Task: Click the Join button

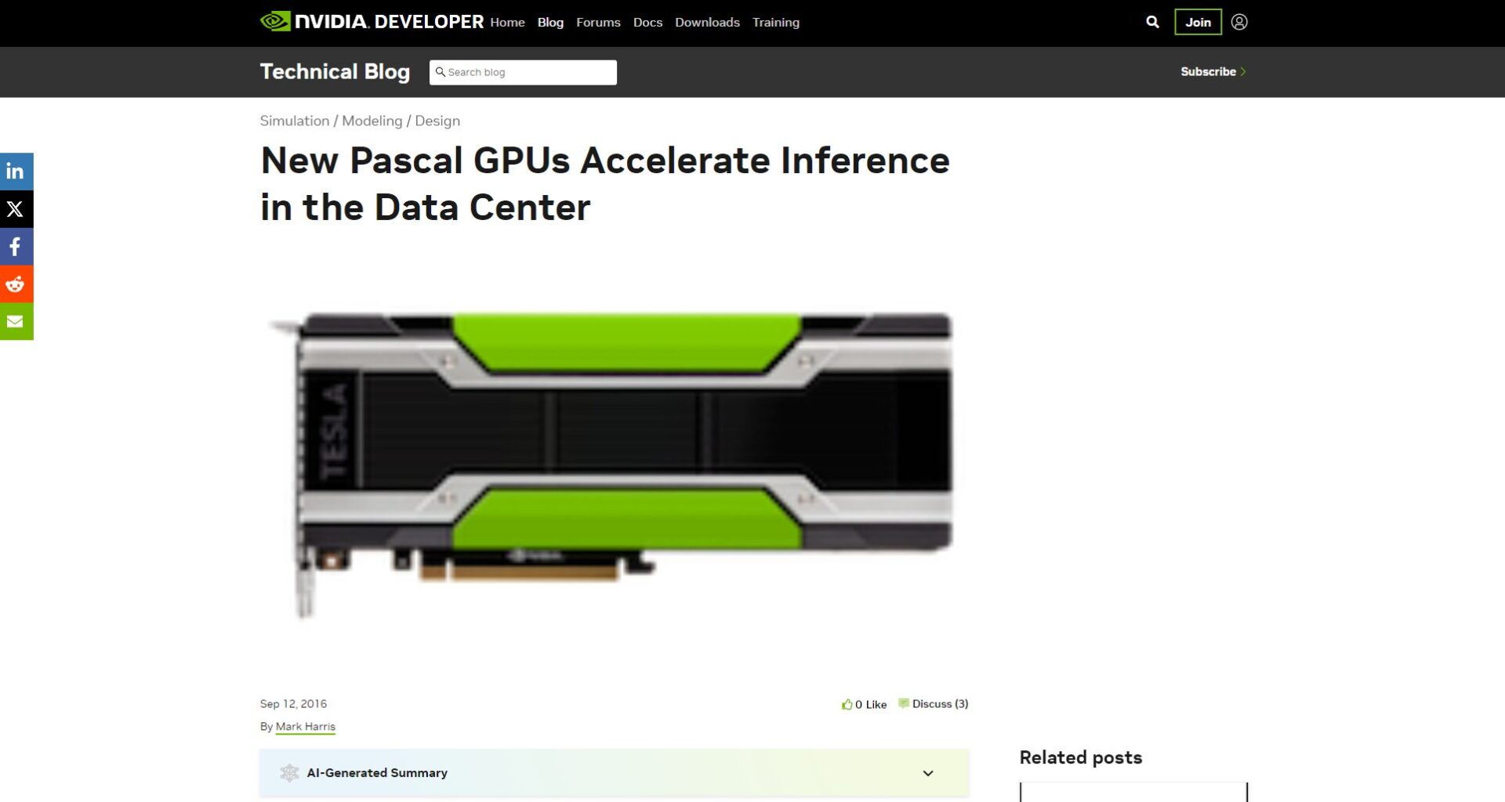Action: [1198, 22]
